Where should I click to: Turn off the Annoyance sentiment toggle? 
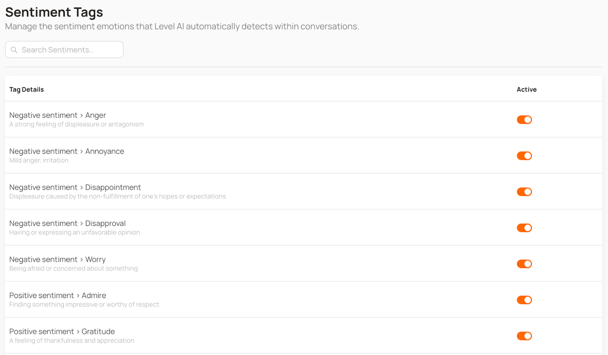pyautogui.click(x=524, y=156)
